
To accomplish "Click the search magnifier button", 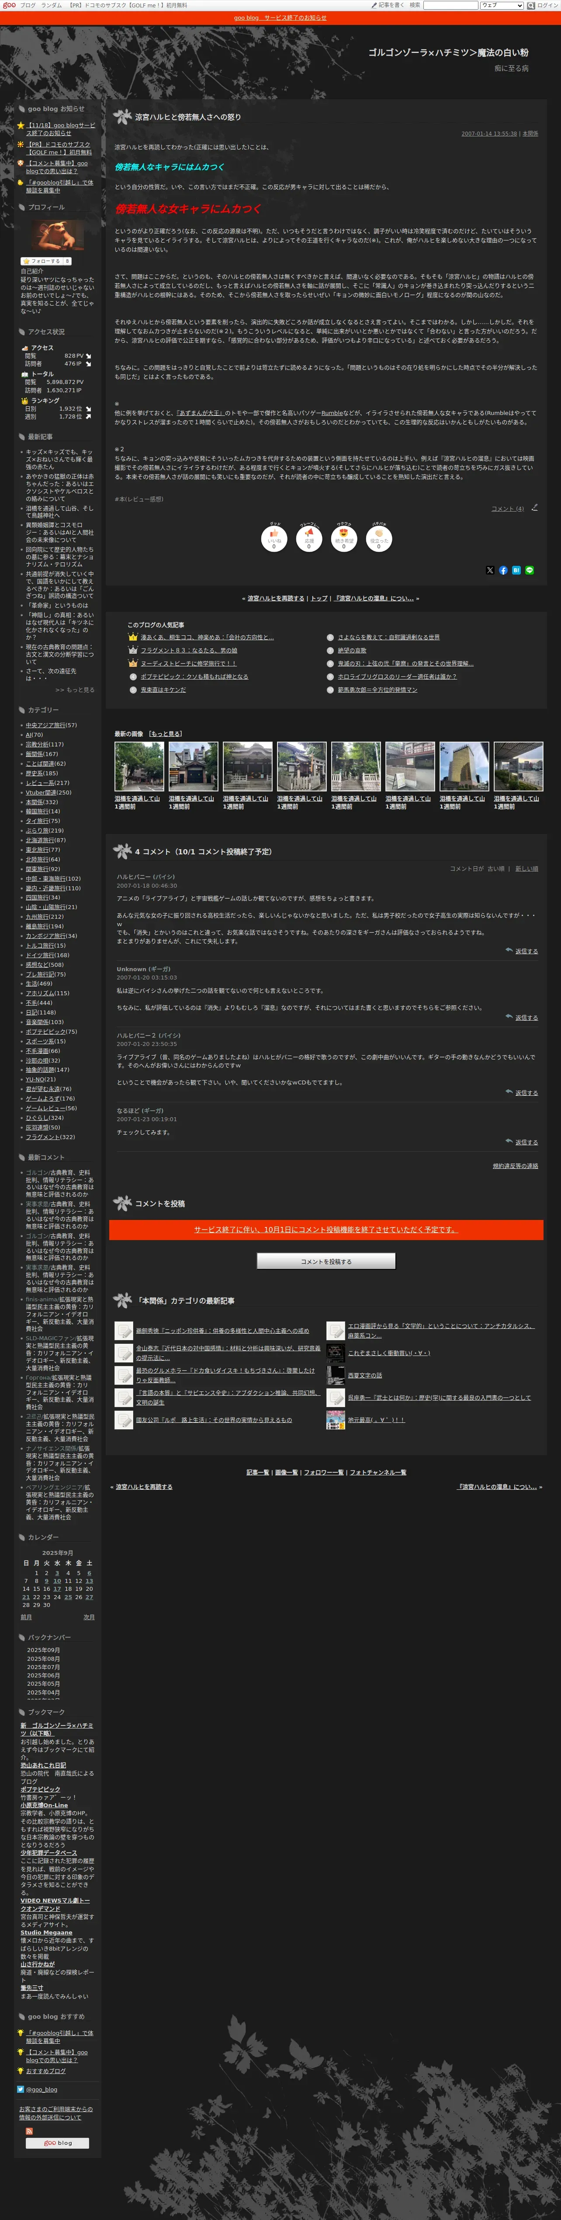I will 531,5.
